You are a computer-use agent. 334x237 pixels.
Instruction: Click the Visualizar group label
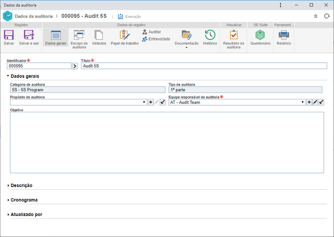(x=234, y=25)
